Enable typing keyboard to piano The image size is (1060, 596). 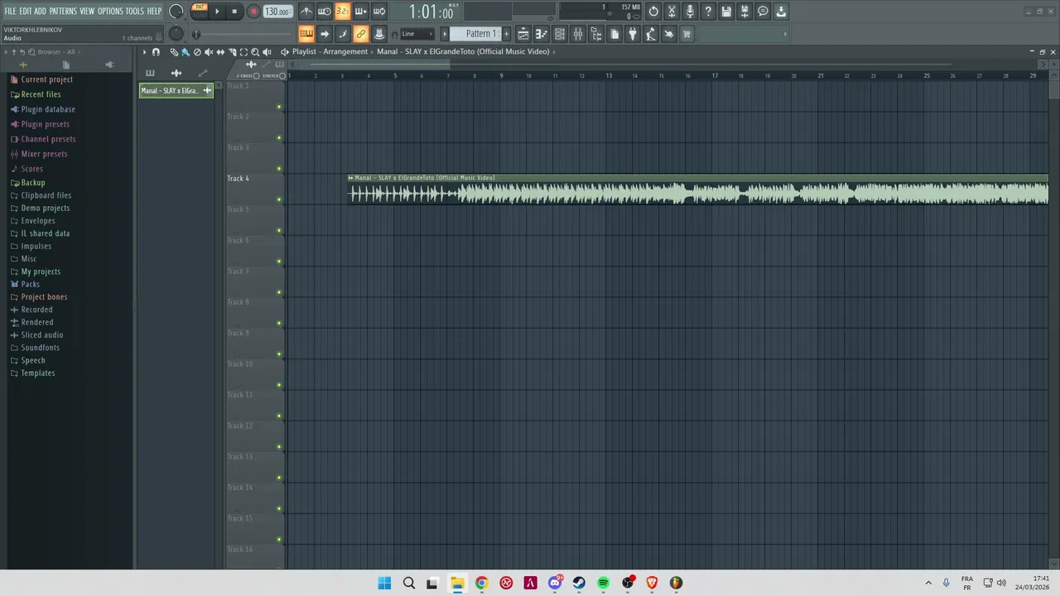point(306,34)
